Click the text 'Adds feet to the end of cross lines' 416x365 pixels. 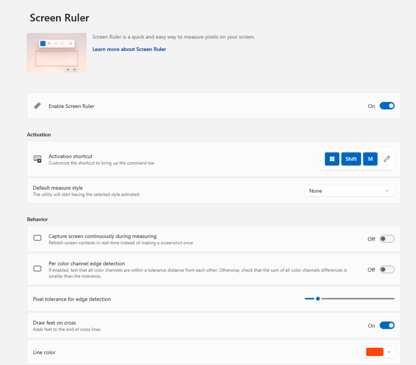67,330
